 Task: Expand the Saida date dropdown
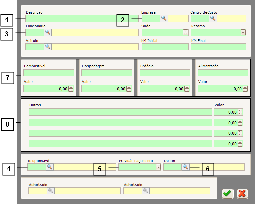(185, 32)
